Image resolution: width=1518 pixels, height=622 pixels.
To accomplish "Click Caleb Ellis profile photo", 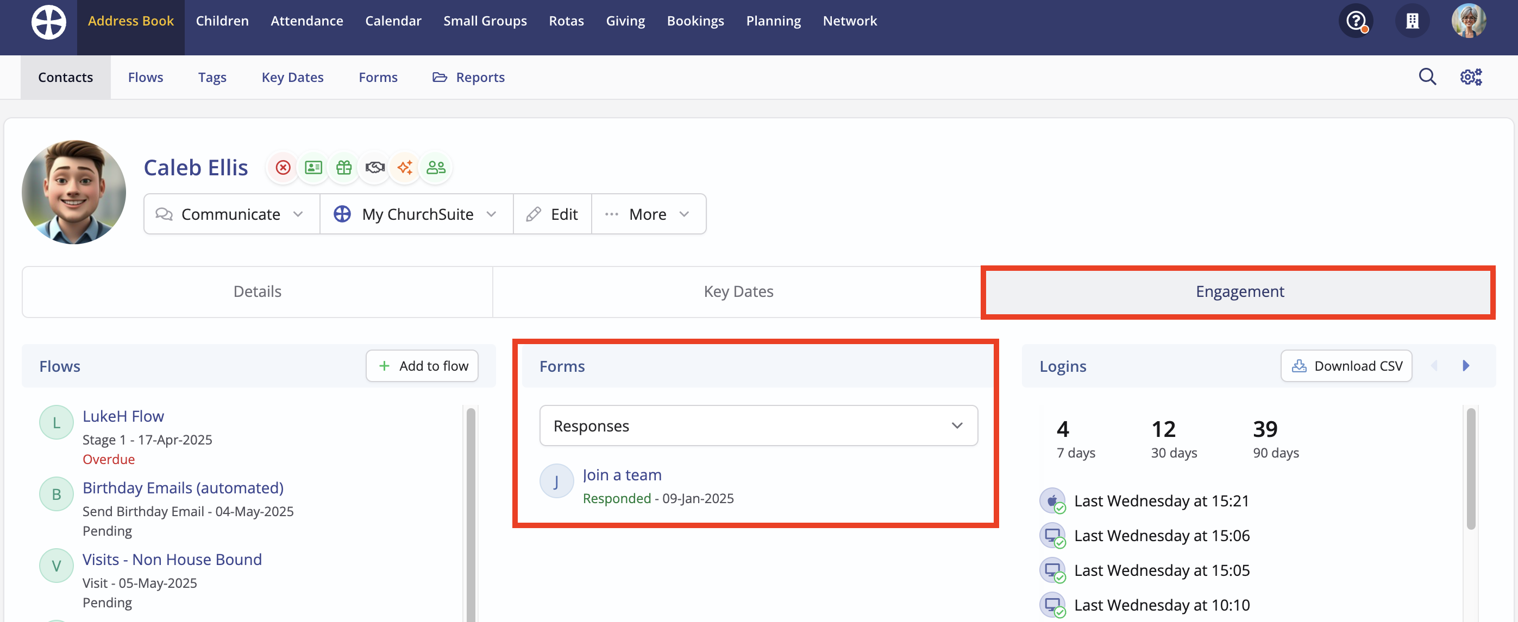I will [x=74, y=192].
